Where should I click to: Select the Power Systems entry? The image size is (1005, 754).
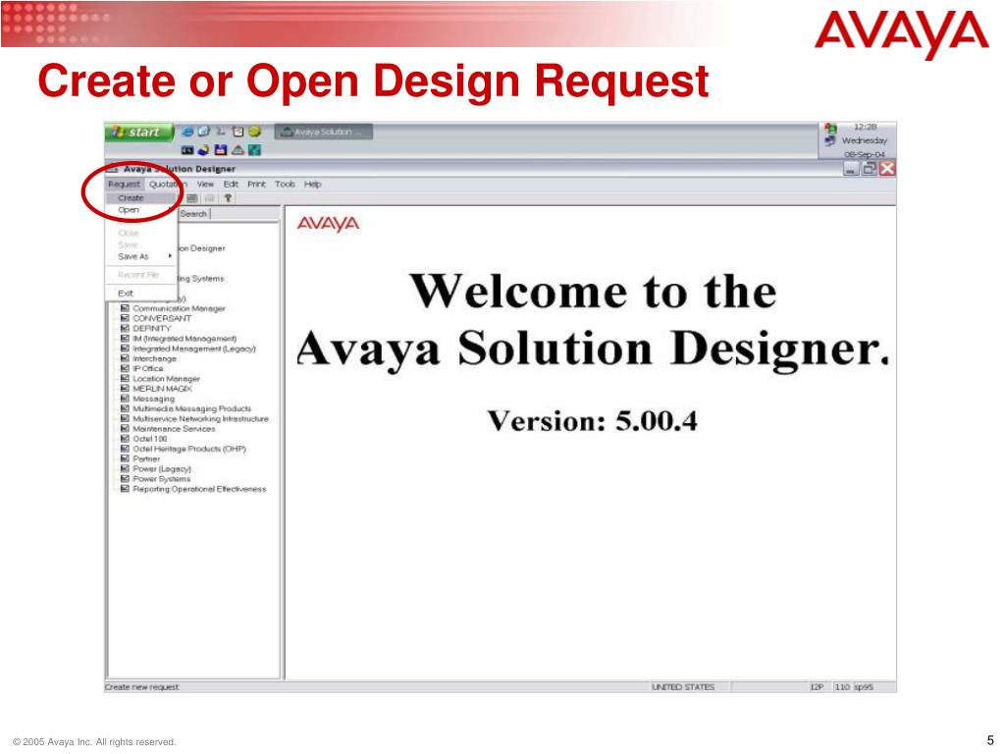(x=162, y=479)
